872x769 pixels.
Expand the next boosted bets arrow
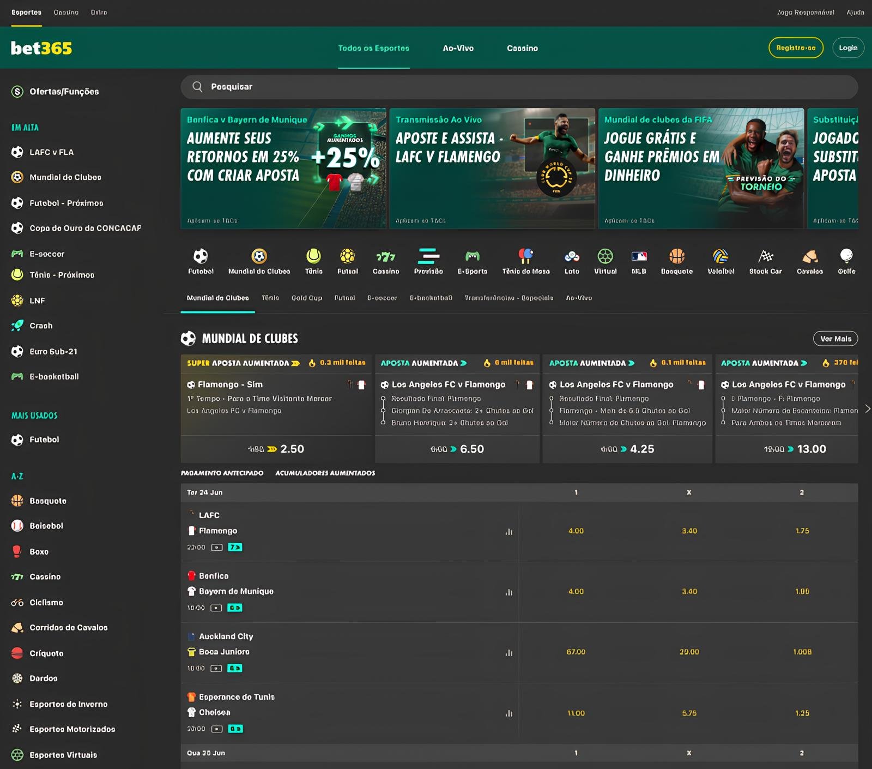pos(867,408)
